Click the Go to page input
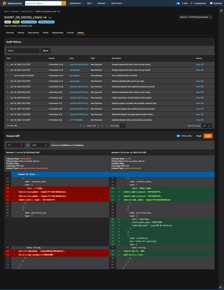This screenshot has width=224, height=290. (x=123, y=126)
